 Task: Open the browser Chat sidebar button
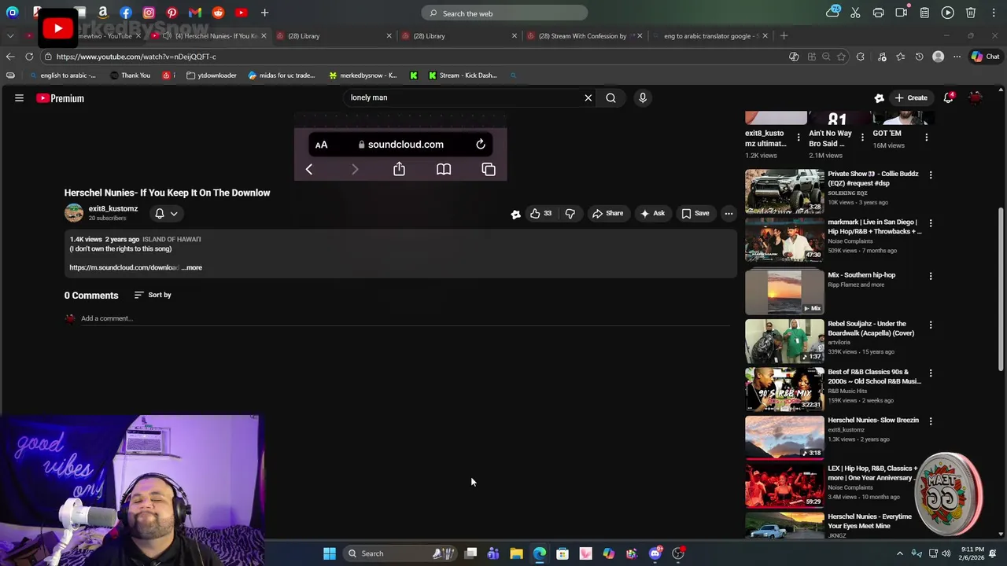point(985,57)
